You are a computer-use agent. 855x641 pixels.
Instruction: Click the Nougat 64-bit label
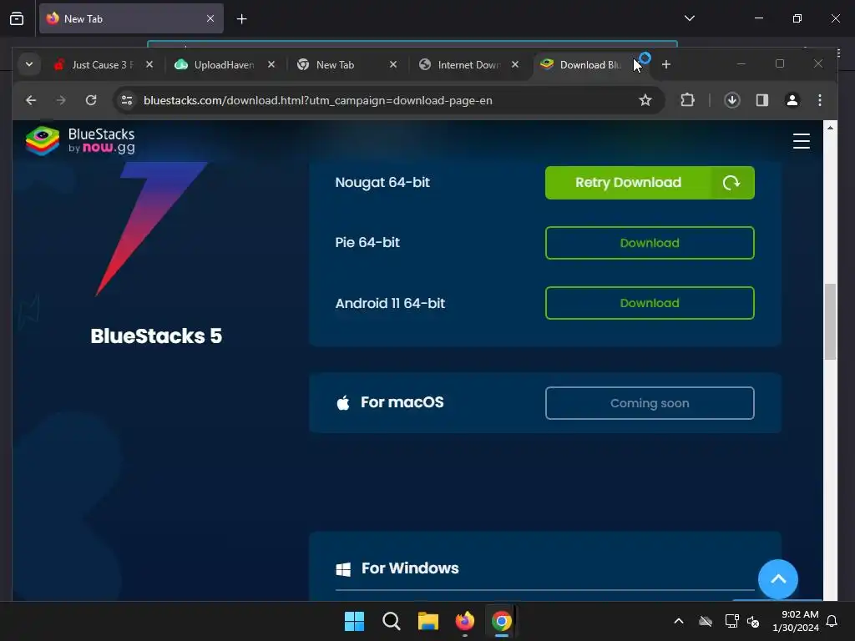[x=382, y=182]
